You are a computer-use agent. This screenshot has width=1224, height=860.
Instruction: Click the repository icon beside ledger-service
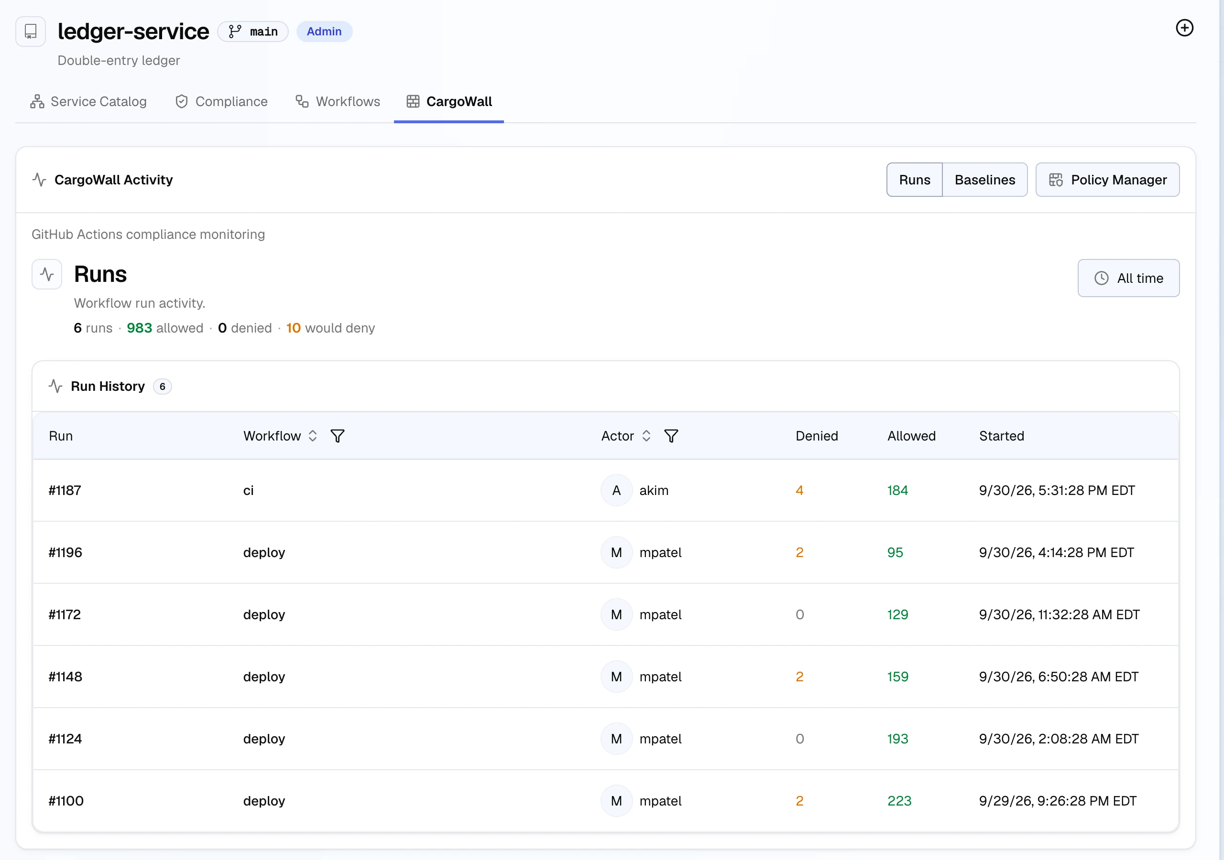(x=31, y=32)
